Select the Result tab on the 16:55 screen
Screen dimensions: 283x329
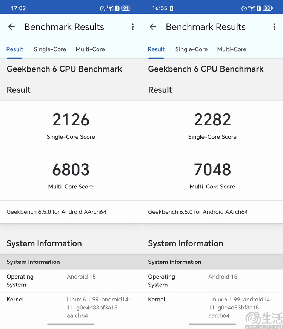156,49
